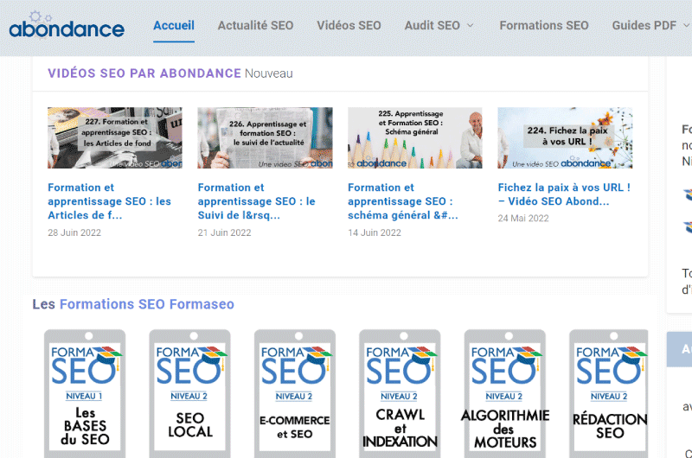Select FormaSEO 'Rédaction SEO' badge
The height and width of the screenshot is (458, 692).
[609, 394]
